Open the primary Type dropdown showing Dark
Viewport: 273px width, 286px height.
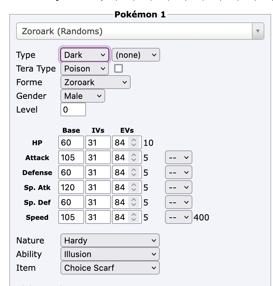pos(85,55)
